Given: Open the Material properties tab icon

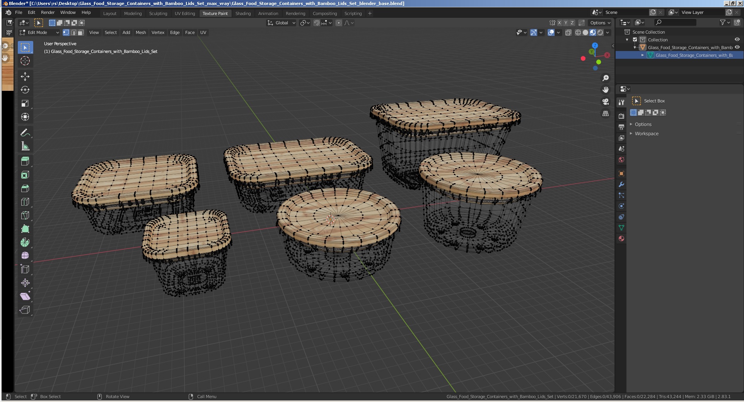Looking at the screenshot, I should [x=621, y=238].
